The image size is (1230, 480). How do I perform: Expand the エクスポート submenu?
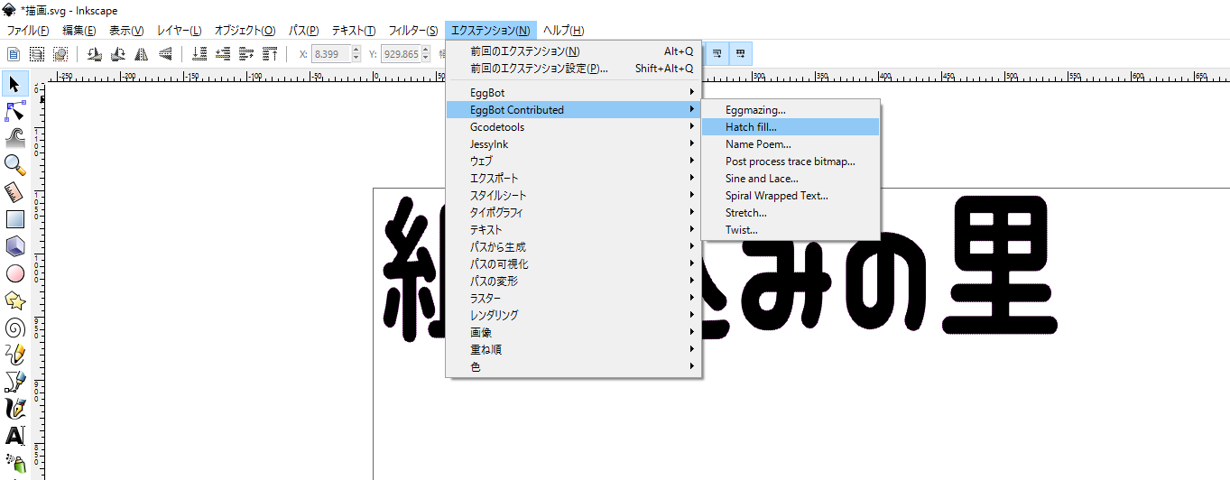point(573,179)
